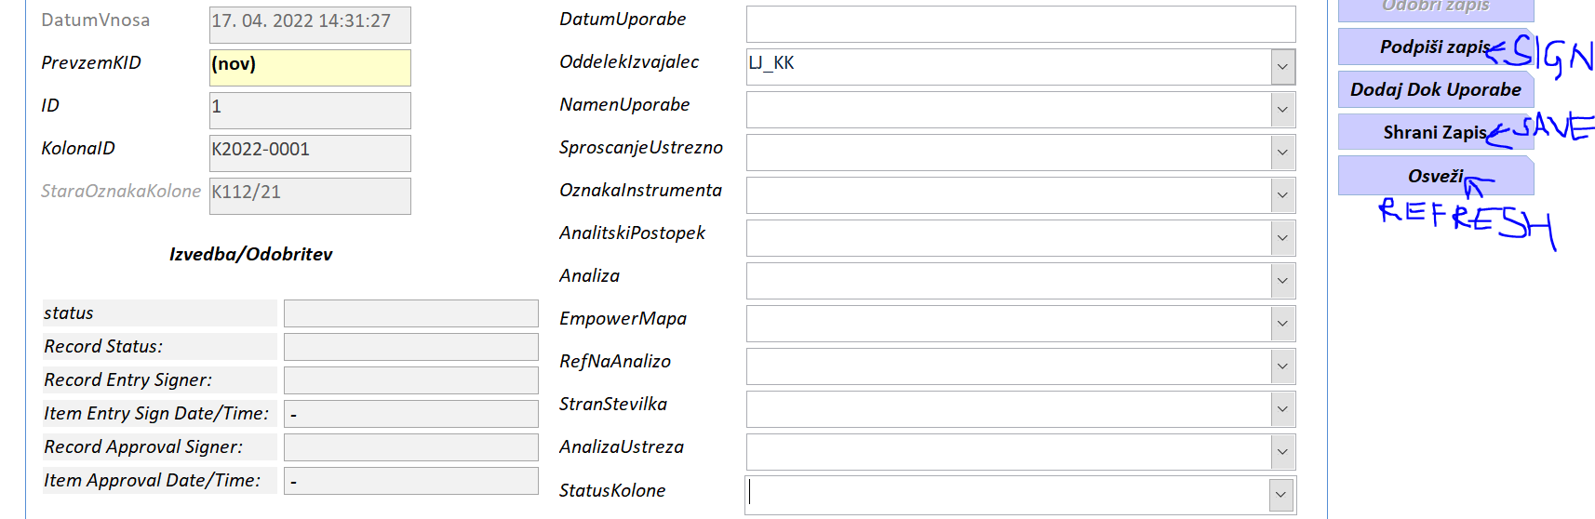Expand the RefNaAnalizo dropdown
Image resolution: width=1595 pixels, height=519 pixels.
click(1282, 366)
